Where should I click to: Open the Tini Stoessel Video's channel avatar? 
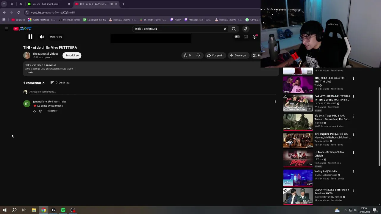[27, 55]
